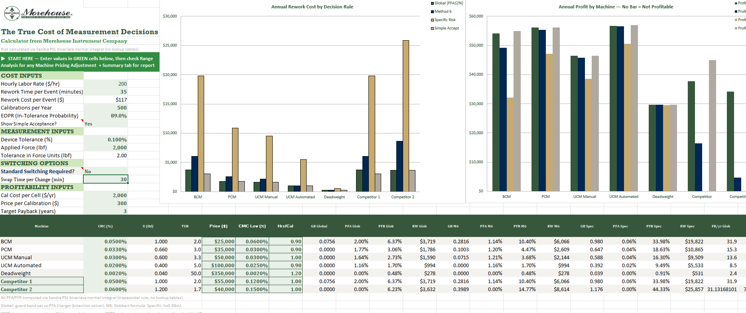Select the Tolerance in Force Units 2.00 cell
The image size is (746, 313).
point(106,155)
